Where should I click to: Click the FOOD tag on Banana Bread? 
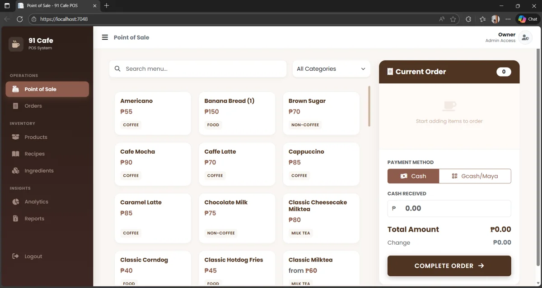[x=213, y=125]
